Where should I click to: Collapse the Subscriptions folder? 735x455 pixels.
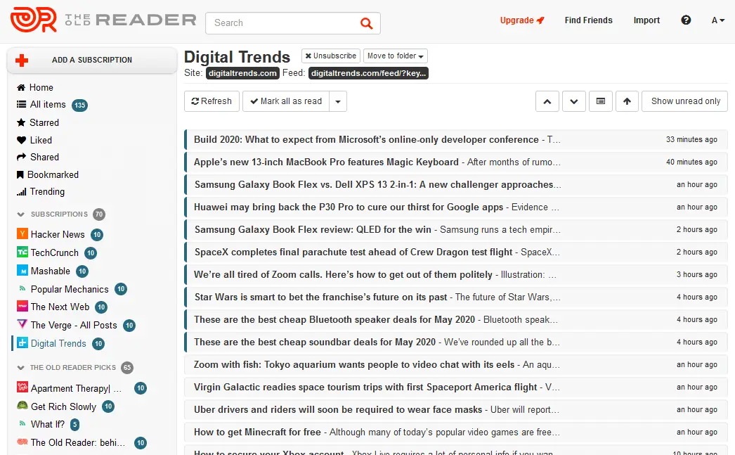pyautogui.click(x=20, y=214)
